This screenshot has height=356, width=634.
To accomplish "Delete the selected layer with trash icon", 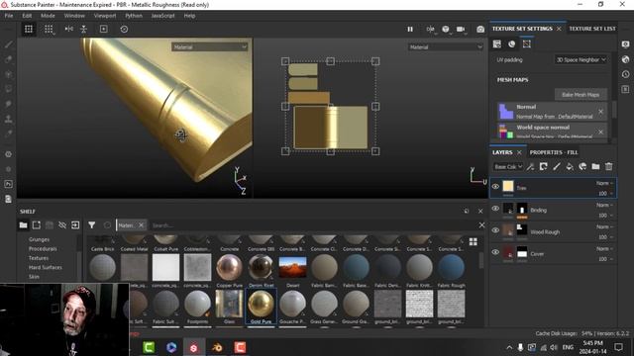I will (x=609, y=167).
